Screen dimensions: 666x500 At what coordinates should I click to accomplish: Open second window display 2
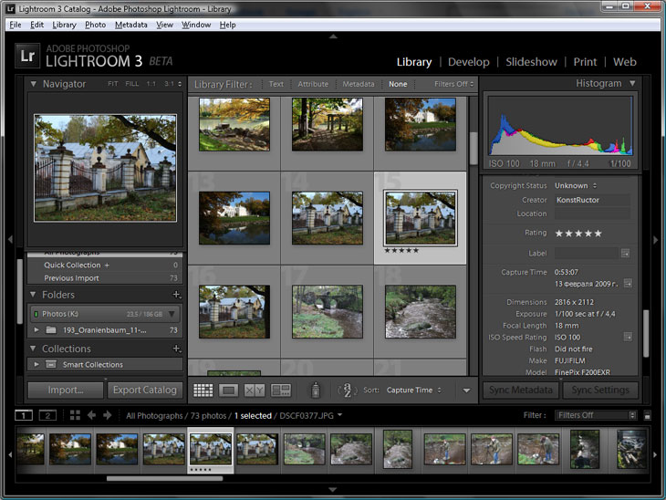[47, 415]
